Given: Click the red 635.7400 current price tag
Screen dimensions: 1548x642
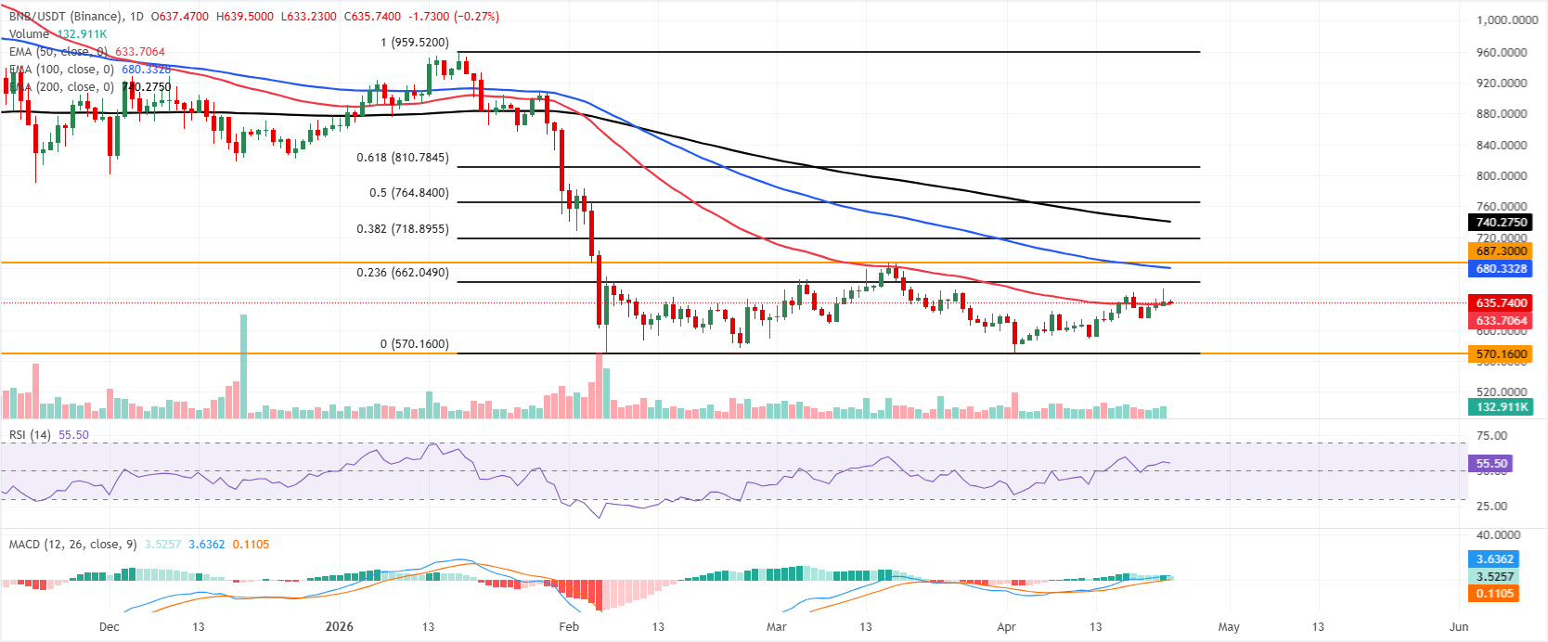Looking at the screenshot, I should (x=1501, y=303).
